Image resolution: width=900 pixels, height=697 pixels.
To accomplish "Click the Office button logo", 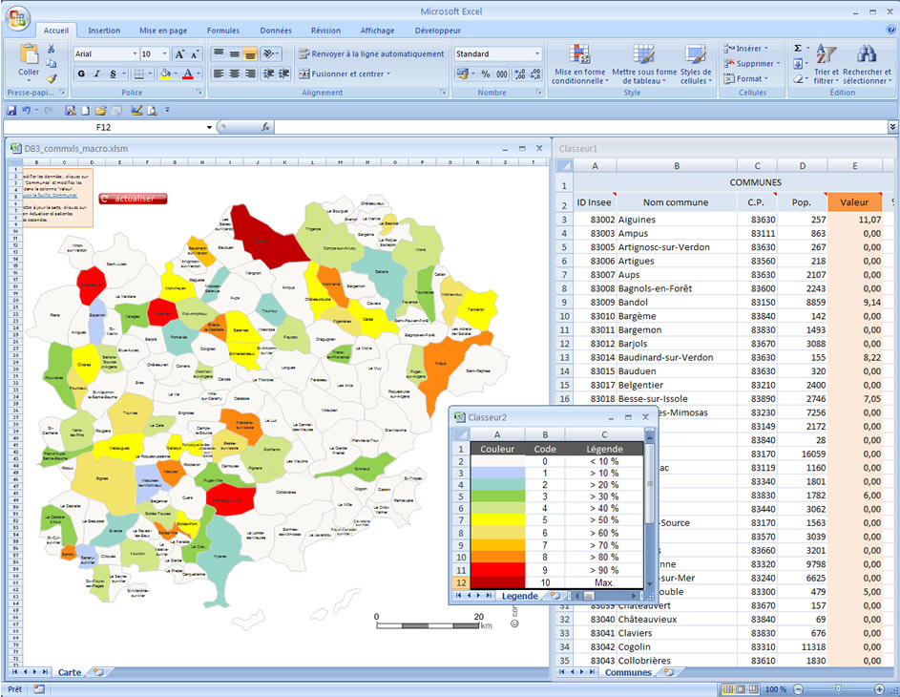I will 17,19.
